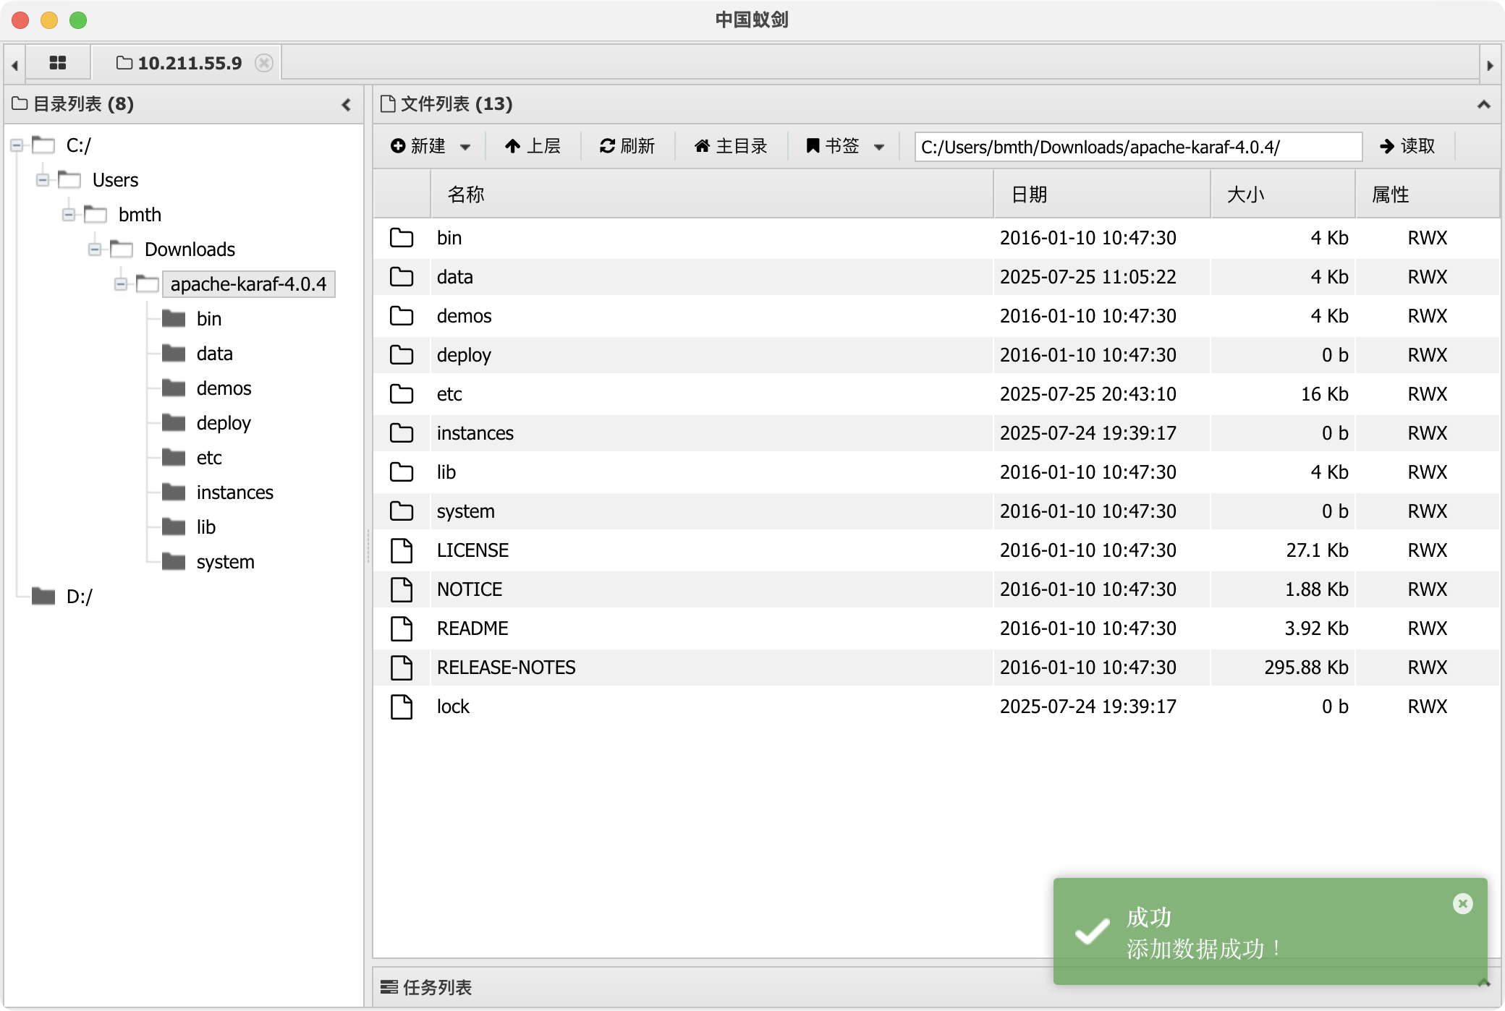Image resolution: width=1505 pixels, height=1011 pixels.
Task: Sort by the 大小 column header
Action: 1283,195
